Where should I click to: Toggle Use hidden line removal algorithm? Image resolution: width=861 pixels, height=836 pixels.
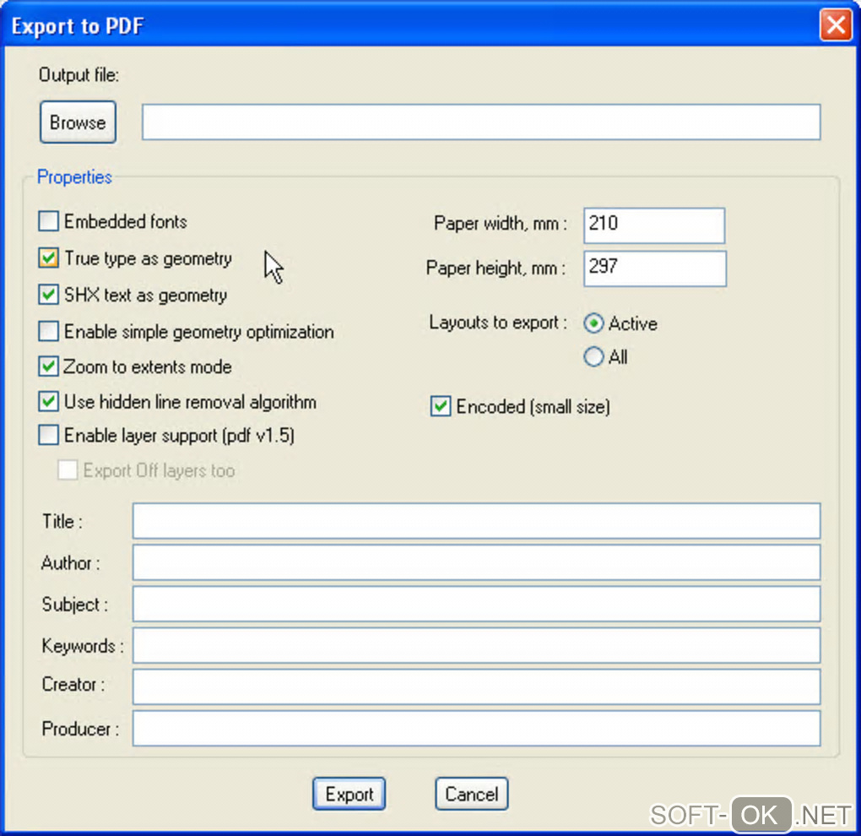coord(48,402)
